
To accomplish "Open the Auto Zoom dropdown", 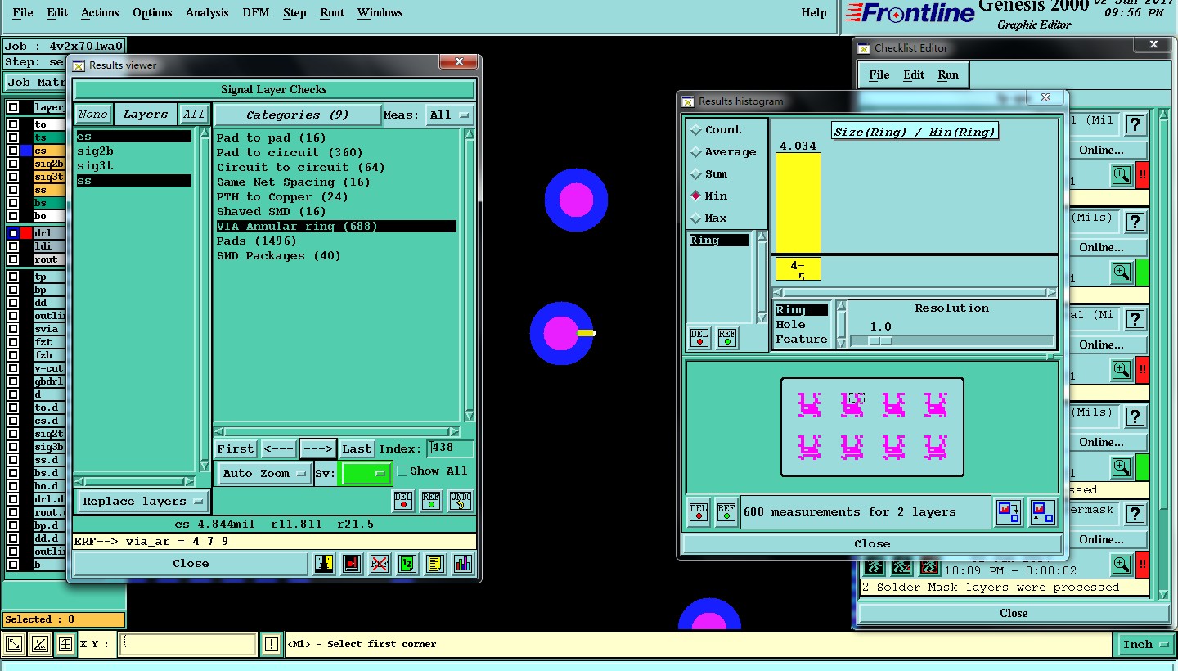I will (265, 474).
